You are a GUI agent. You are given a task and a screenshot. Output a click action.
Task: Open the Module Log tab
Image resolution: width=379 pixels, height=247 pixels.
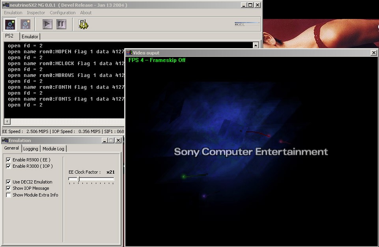click(x=53, y=149)
